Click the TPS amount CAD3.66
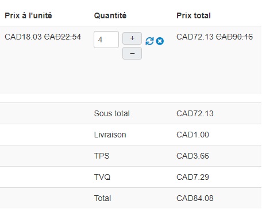The image size is (262, 209). (x=192, y=156)
